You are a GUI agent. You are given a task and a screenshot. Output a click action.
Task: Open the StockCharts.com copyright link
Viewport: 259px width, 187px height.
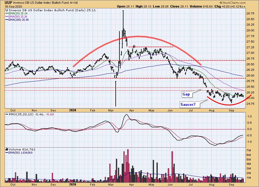click(x=233, y=3)
